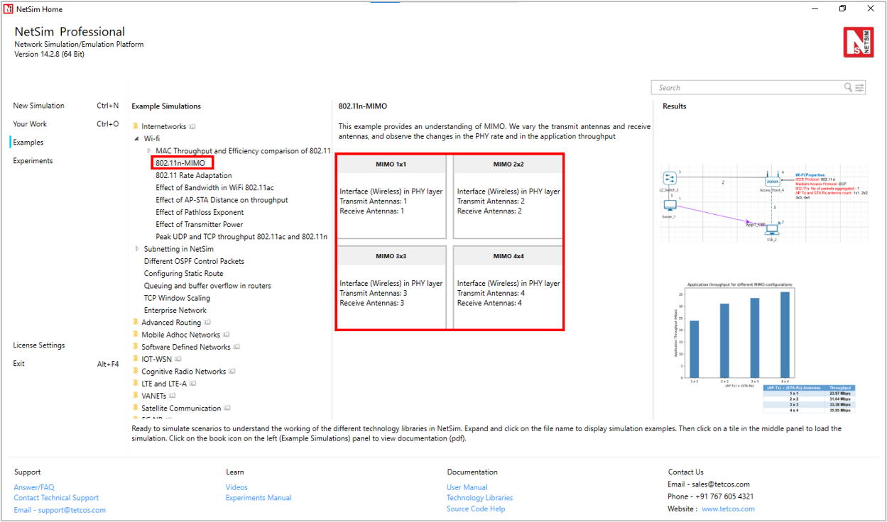Open the Answer/FAQ support link
This screenshot has width=887, height=522.
click(x=34, y=487)
